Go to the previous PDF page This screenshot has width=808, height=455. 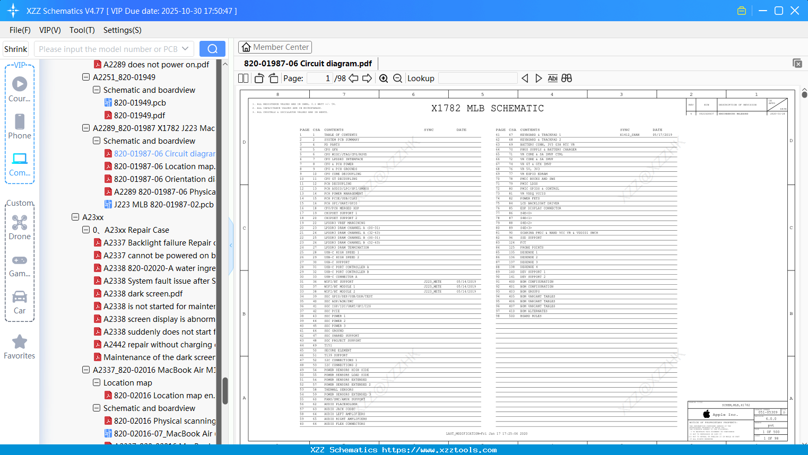click(353, 78)
